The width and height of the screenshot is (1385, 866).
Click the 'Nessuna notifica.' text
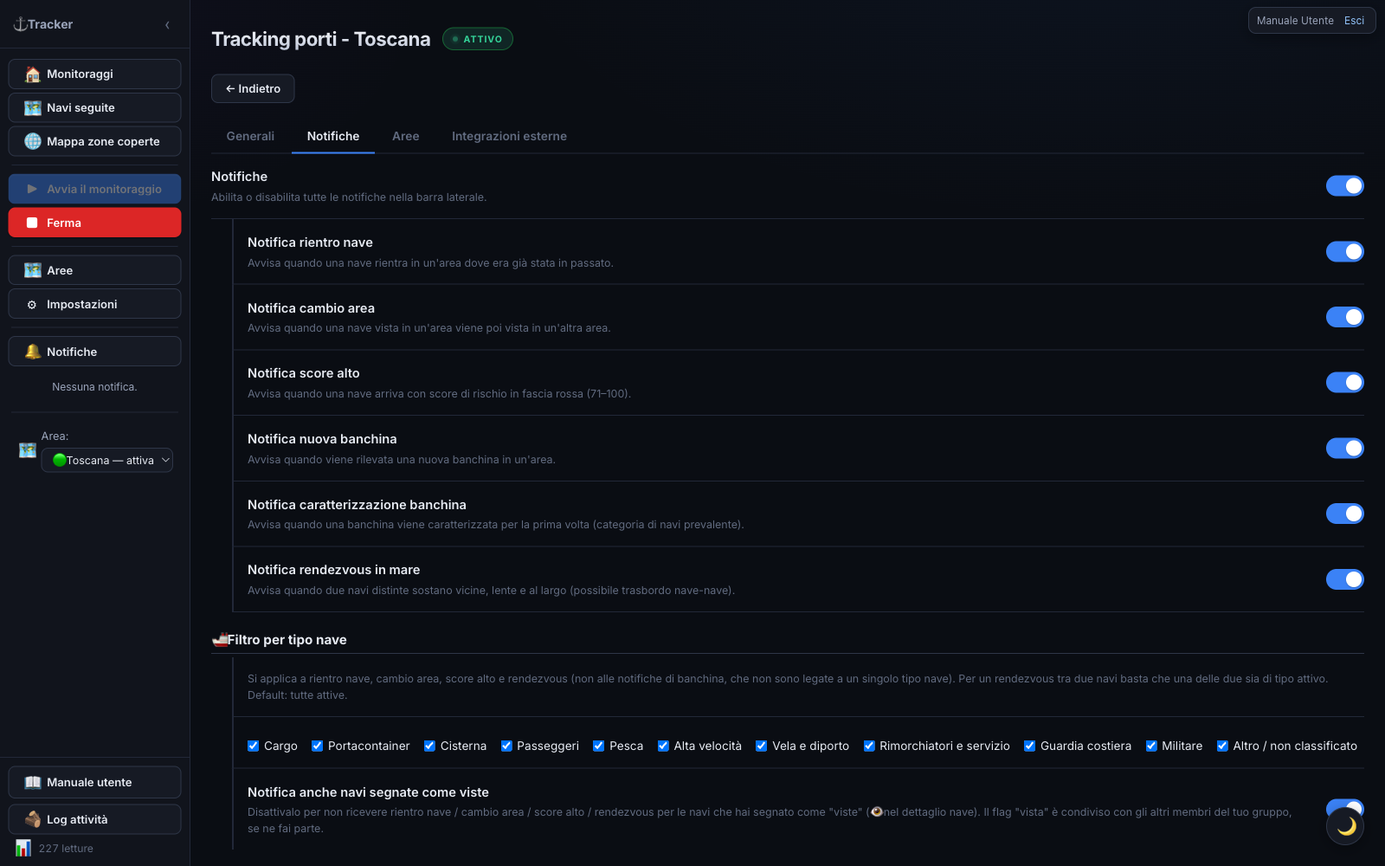point(94,387)
